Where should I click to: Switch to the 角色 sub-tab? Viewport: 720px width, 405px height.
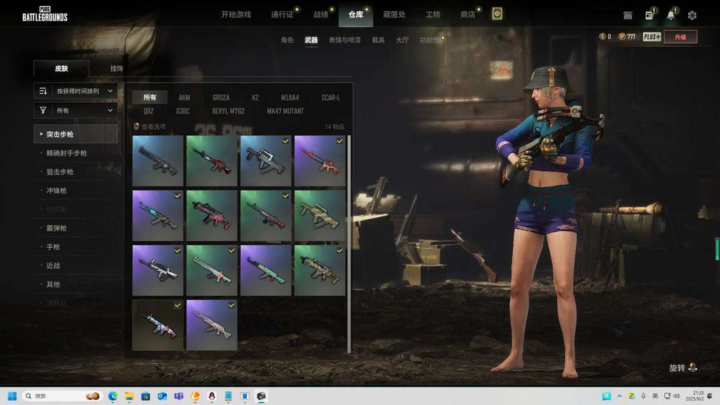click(x=287, y=40)
